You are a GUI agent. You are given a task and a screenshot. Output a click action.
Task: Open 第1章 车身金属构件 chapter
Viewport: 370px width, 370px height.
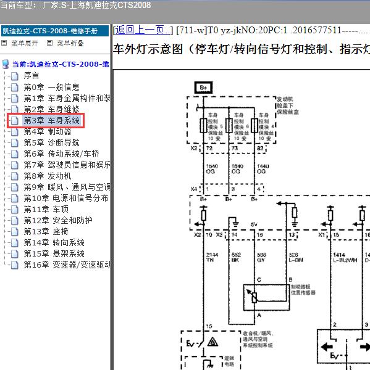coord(67,98)
